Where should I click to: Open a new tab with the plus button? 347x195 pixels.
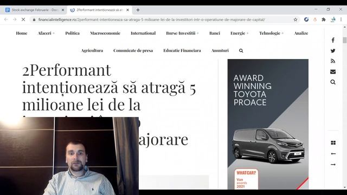coord(138,10)
